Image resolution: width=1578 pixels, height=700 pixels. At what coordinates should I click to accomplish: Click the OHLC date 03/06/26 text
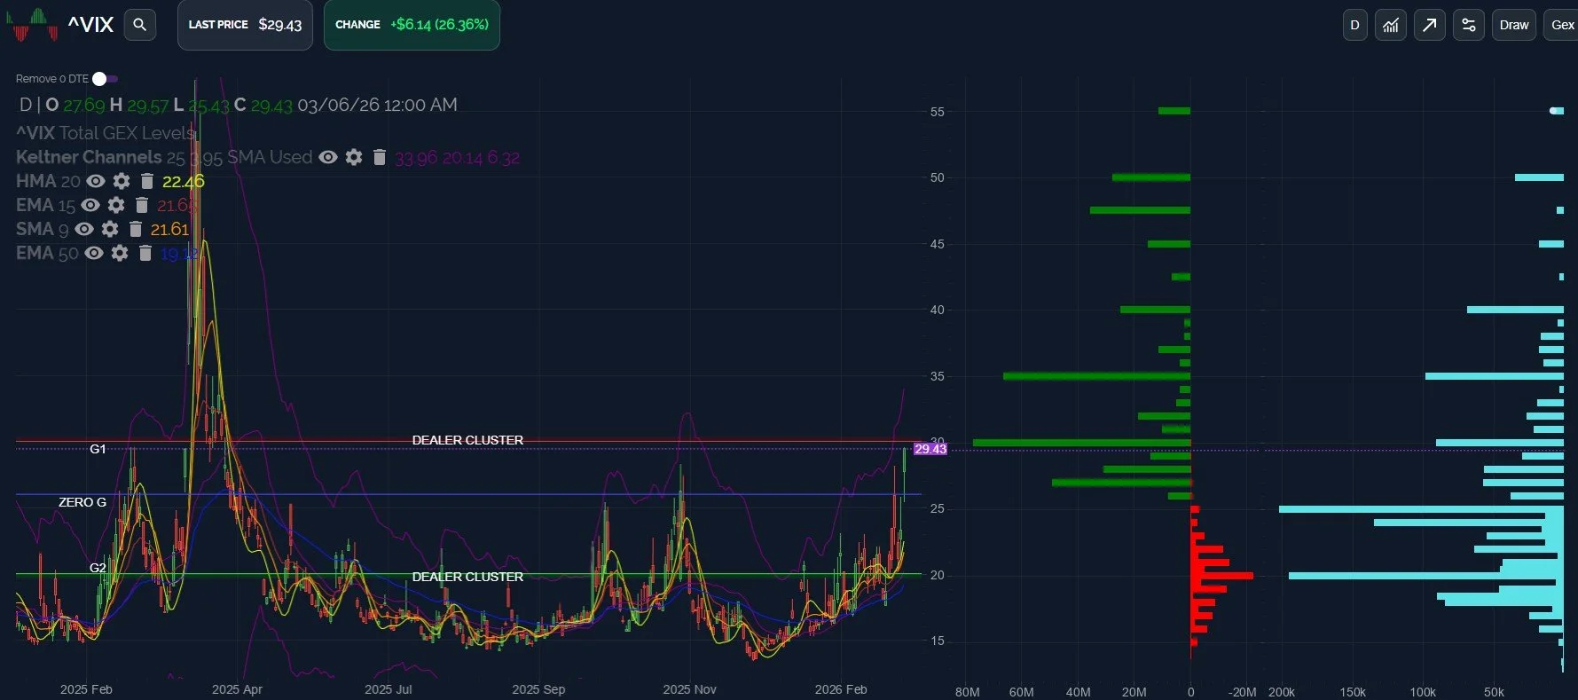(x=377, y=105)
